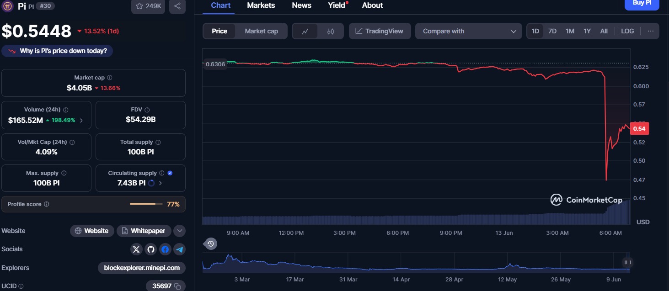Toggle the LOG scale option
Viewport: 669px width, 291px height.
pos(627,31)
